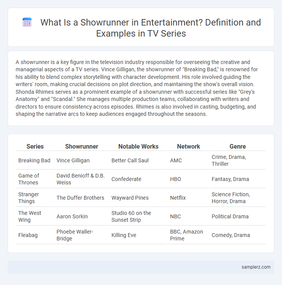
Task: Click the Showrunner column header
Action: tap(82, 146)
